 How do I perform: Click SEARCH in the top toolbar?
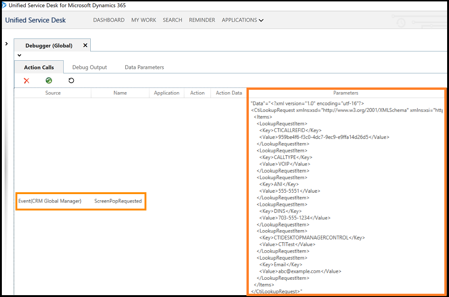172,20
